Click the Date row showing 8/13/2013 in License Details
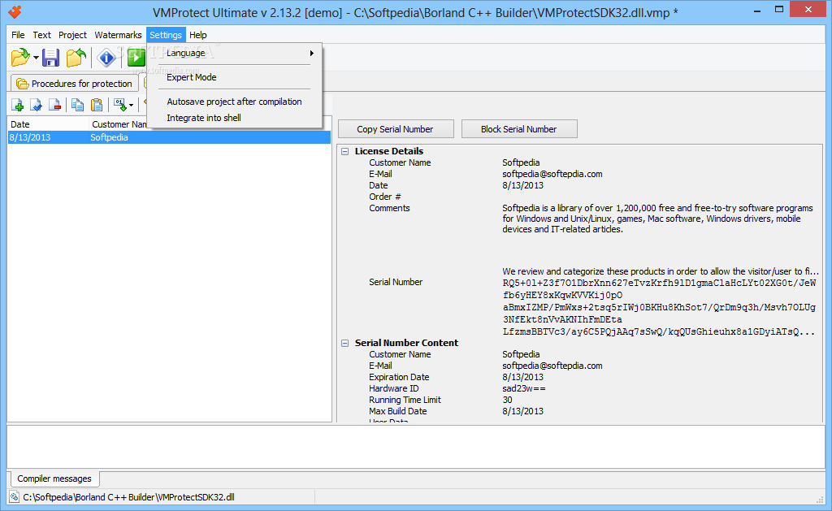832x511 pixels. (x=522, y=186)
